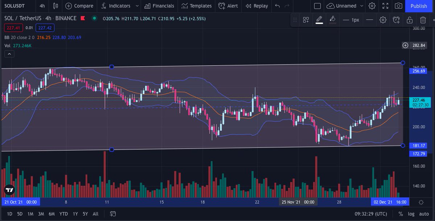Click the plus icon beside 282.84
The image size is (435, 221).
405,45
